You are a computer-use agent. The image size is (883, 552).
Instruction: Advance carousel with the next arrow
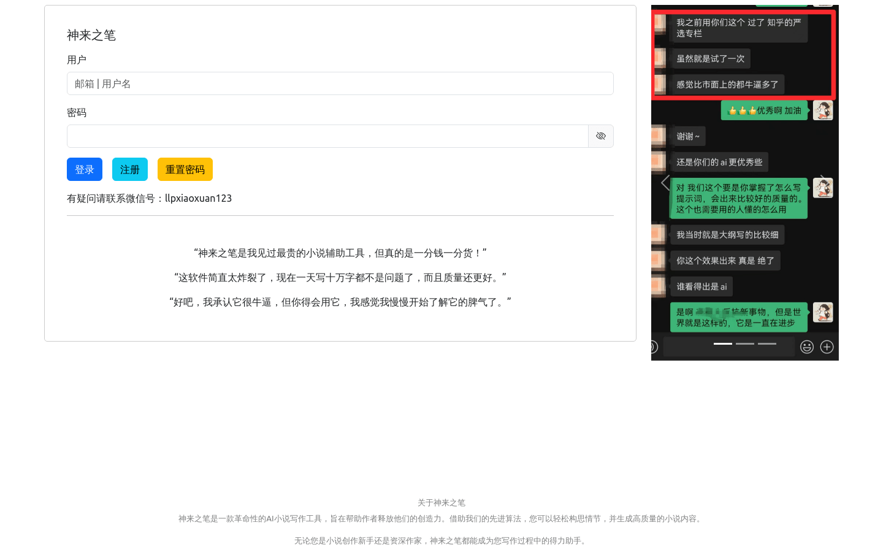[824, 183]
